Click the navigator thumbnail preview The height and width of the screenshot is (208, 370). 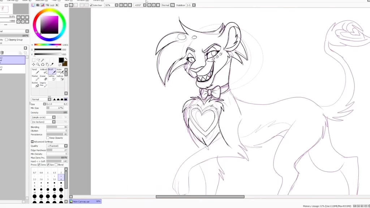(4, 9)
